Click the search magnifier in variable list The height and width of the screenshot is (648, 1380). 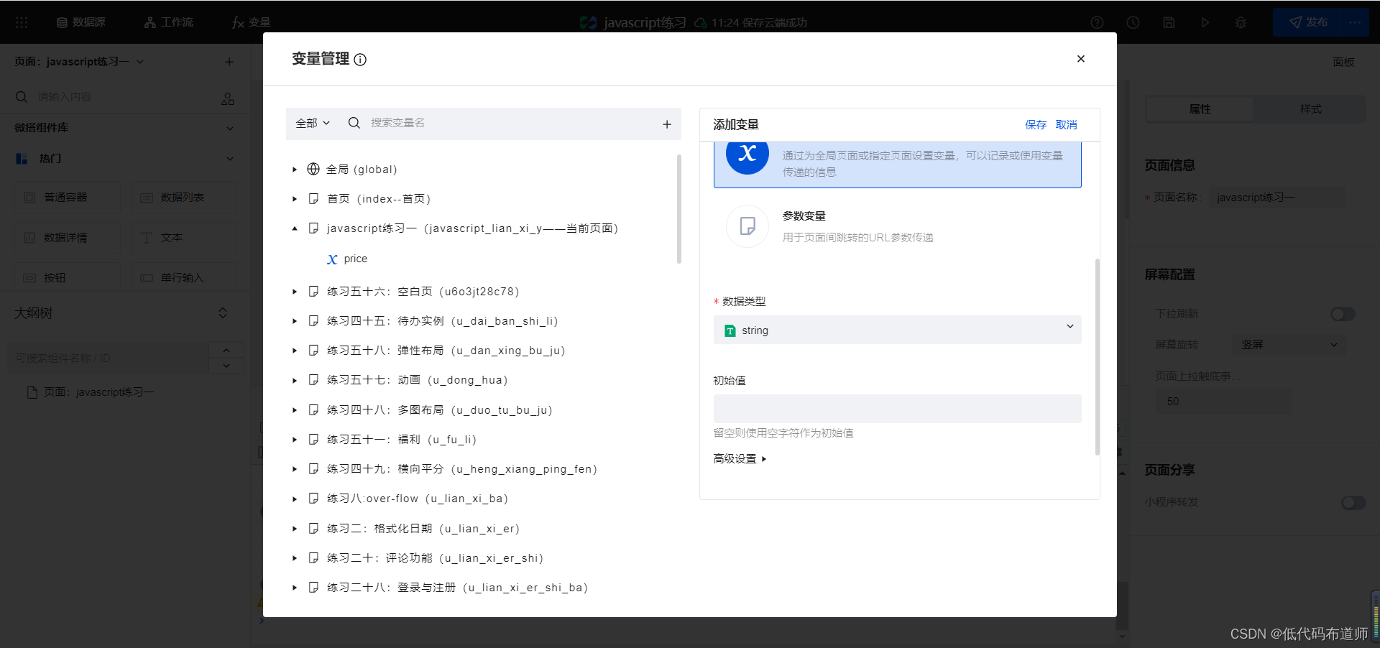(x=354, y=123)
